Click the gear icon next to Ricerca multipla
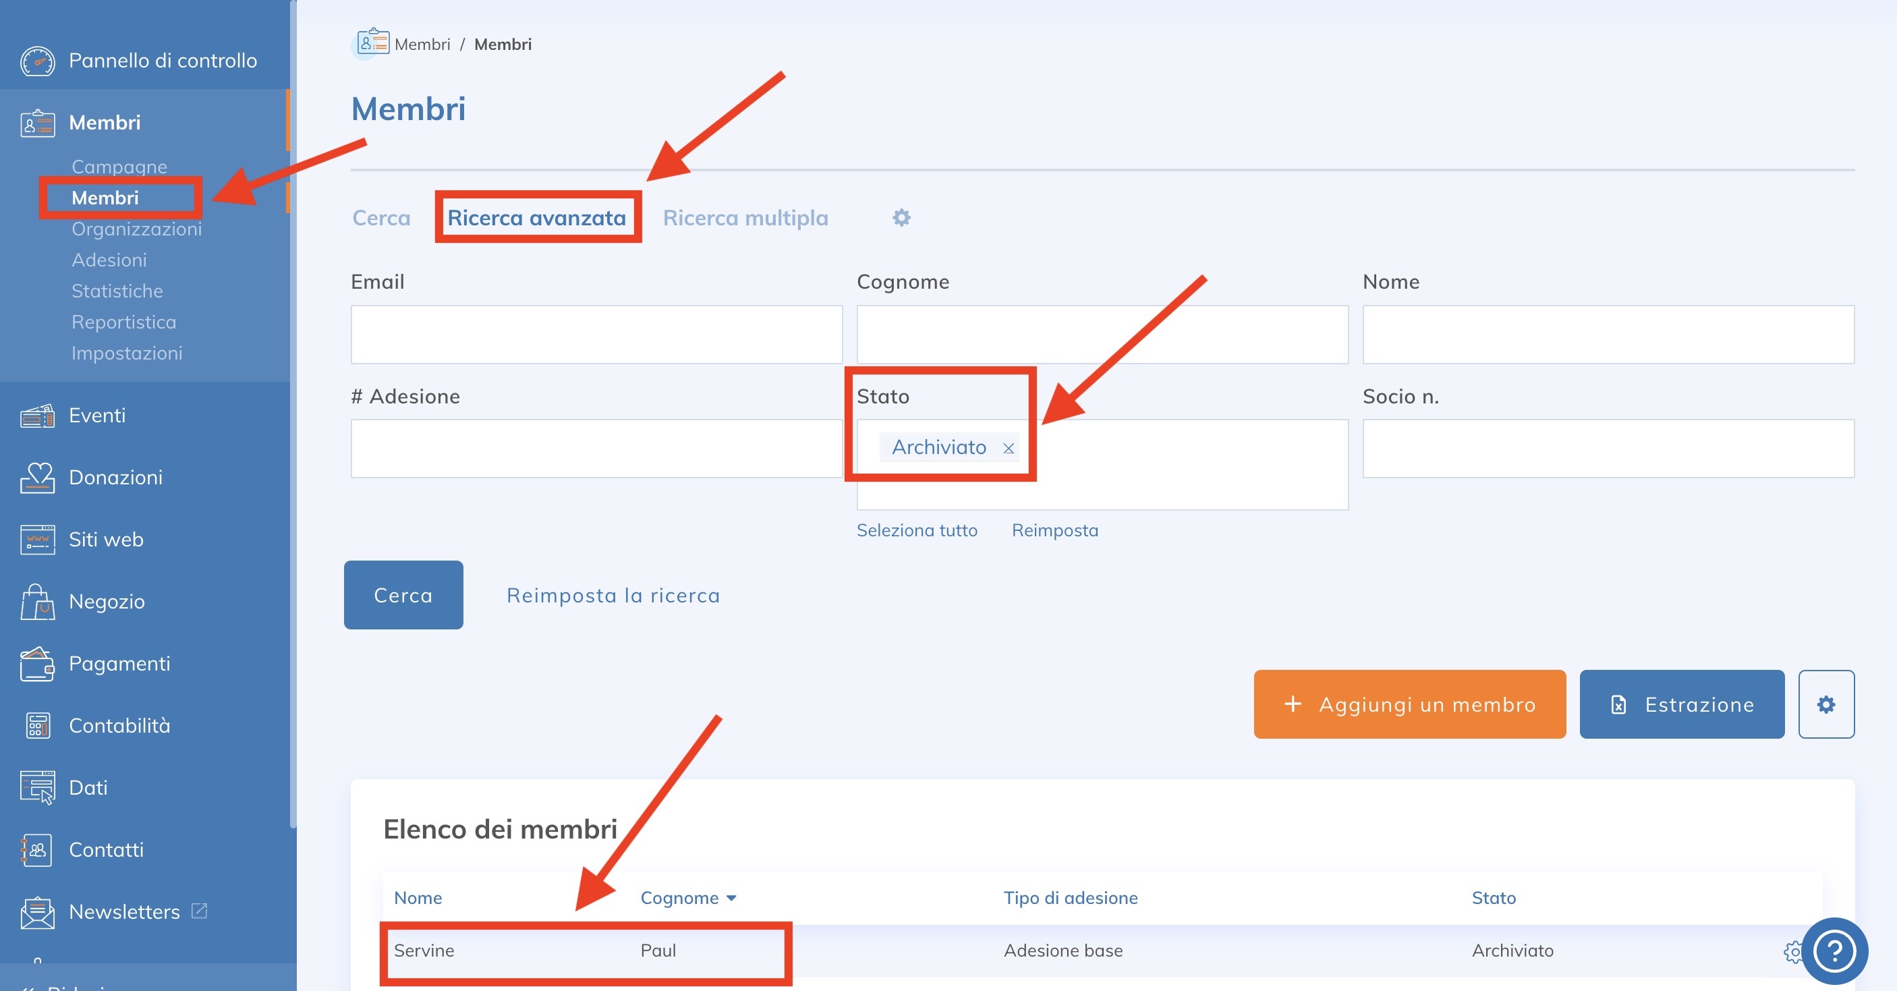The height and width of the screenshot is (991, 1897). tap(901, 218)
